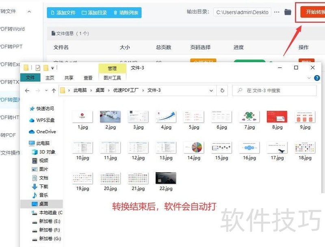Image resolution: width=325 pixels, height=247 pixels.
Task: Open the output folder using the folder icon
Action: 288,12
